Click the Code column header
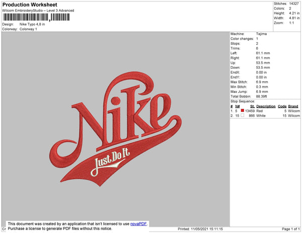302x233 pixels. 282,106
